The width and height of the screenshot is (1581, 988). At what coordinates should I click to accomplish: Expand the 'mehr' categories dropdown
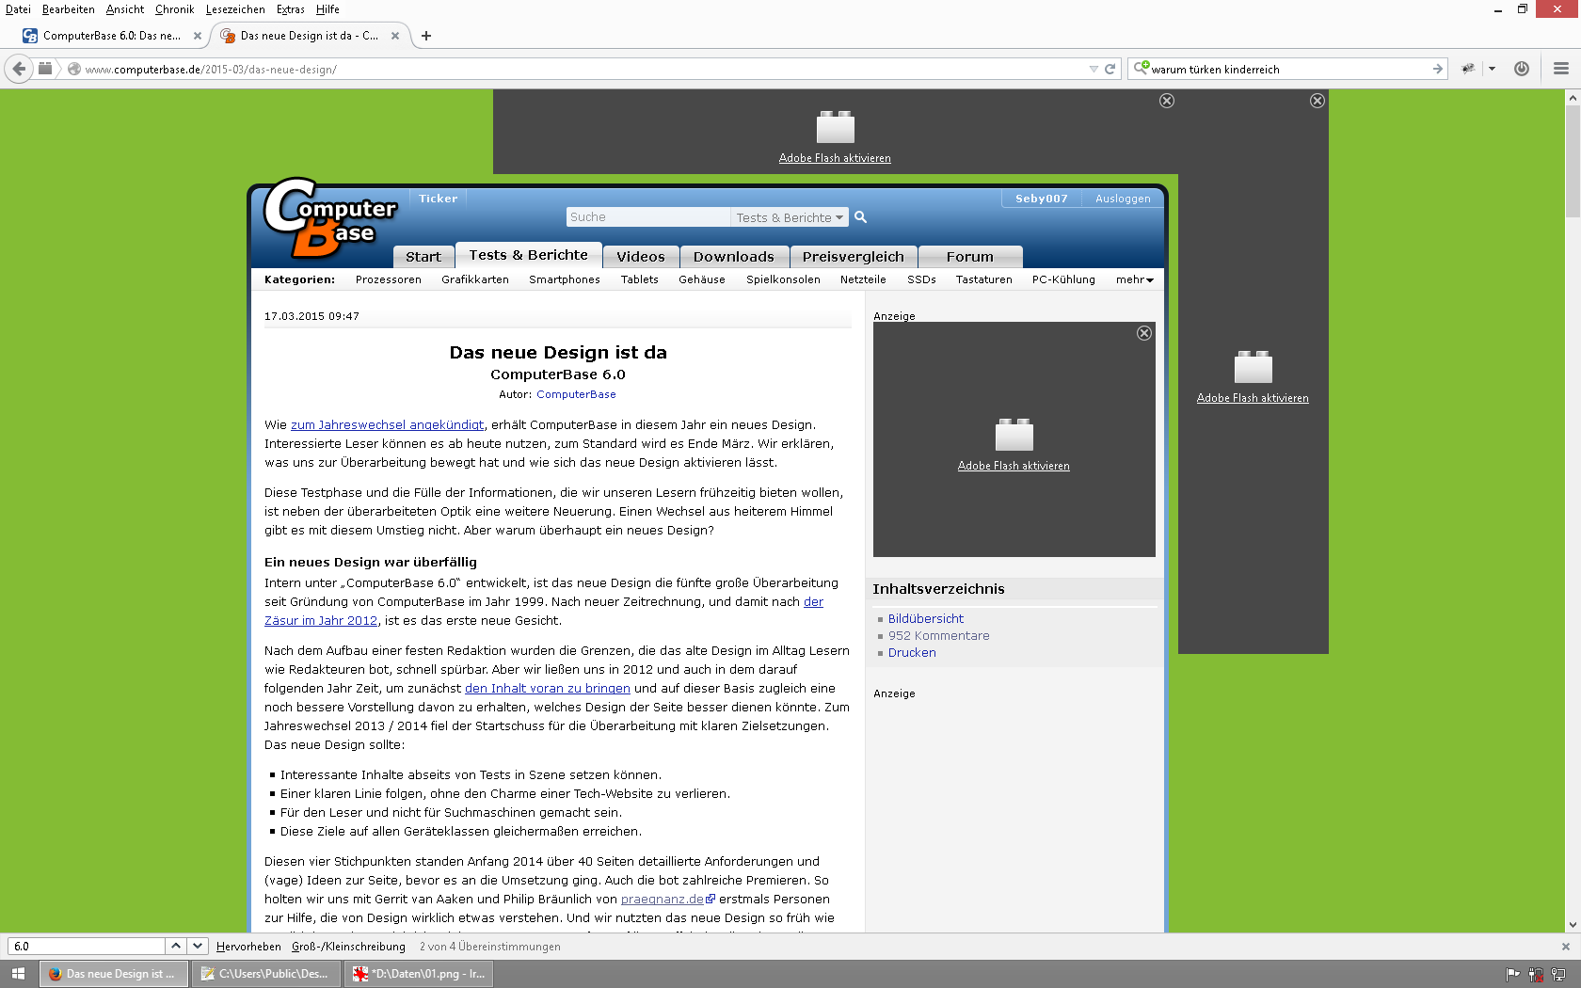pos(1135,279)
